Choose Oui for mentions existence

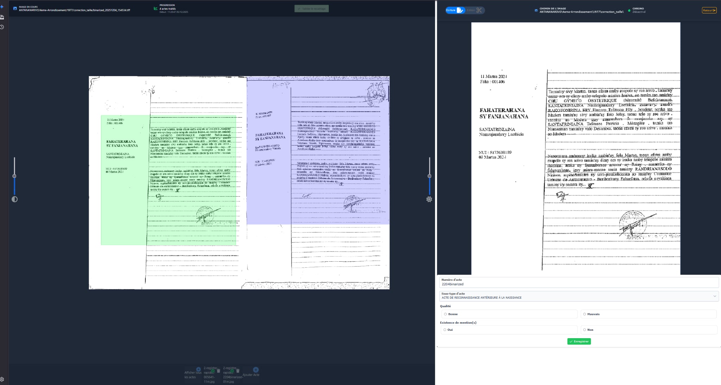pyautogui.click(x=445, y=330)
